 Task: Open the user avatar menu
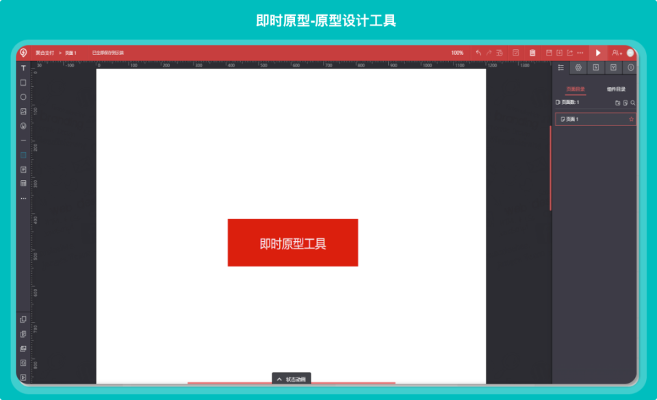coord(630,53)
